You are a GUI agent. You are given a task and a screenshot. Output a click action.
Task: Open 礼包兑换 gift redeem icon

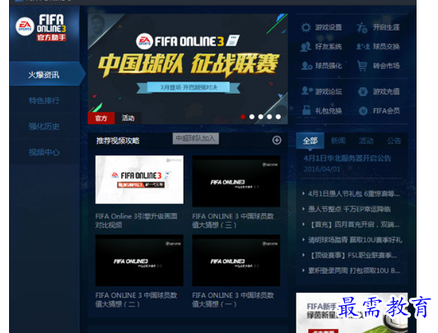tap(306, 110)
